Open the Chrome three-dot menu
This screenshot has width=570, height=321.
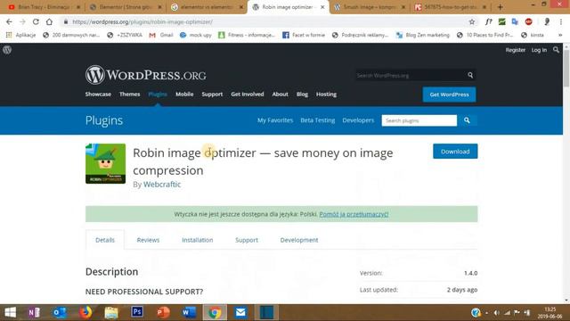click(561, 21)
